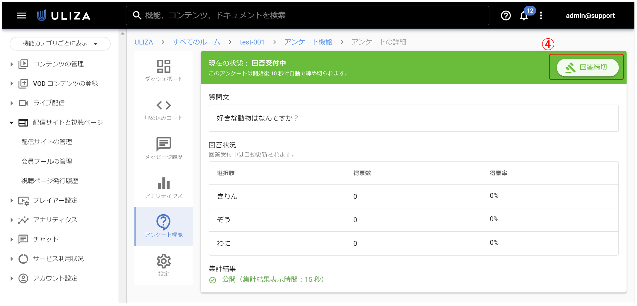Click the 配信サイトと視聴ページ icon
This screenshot has height=306, width=637.
23,123
